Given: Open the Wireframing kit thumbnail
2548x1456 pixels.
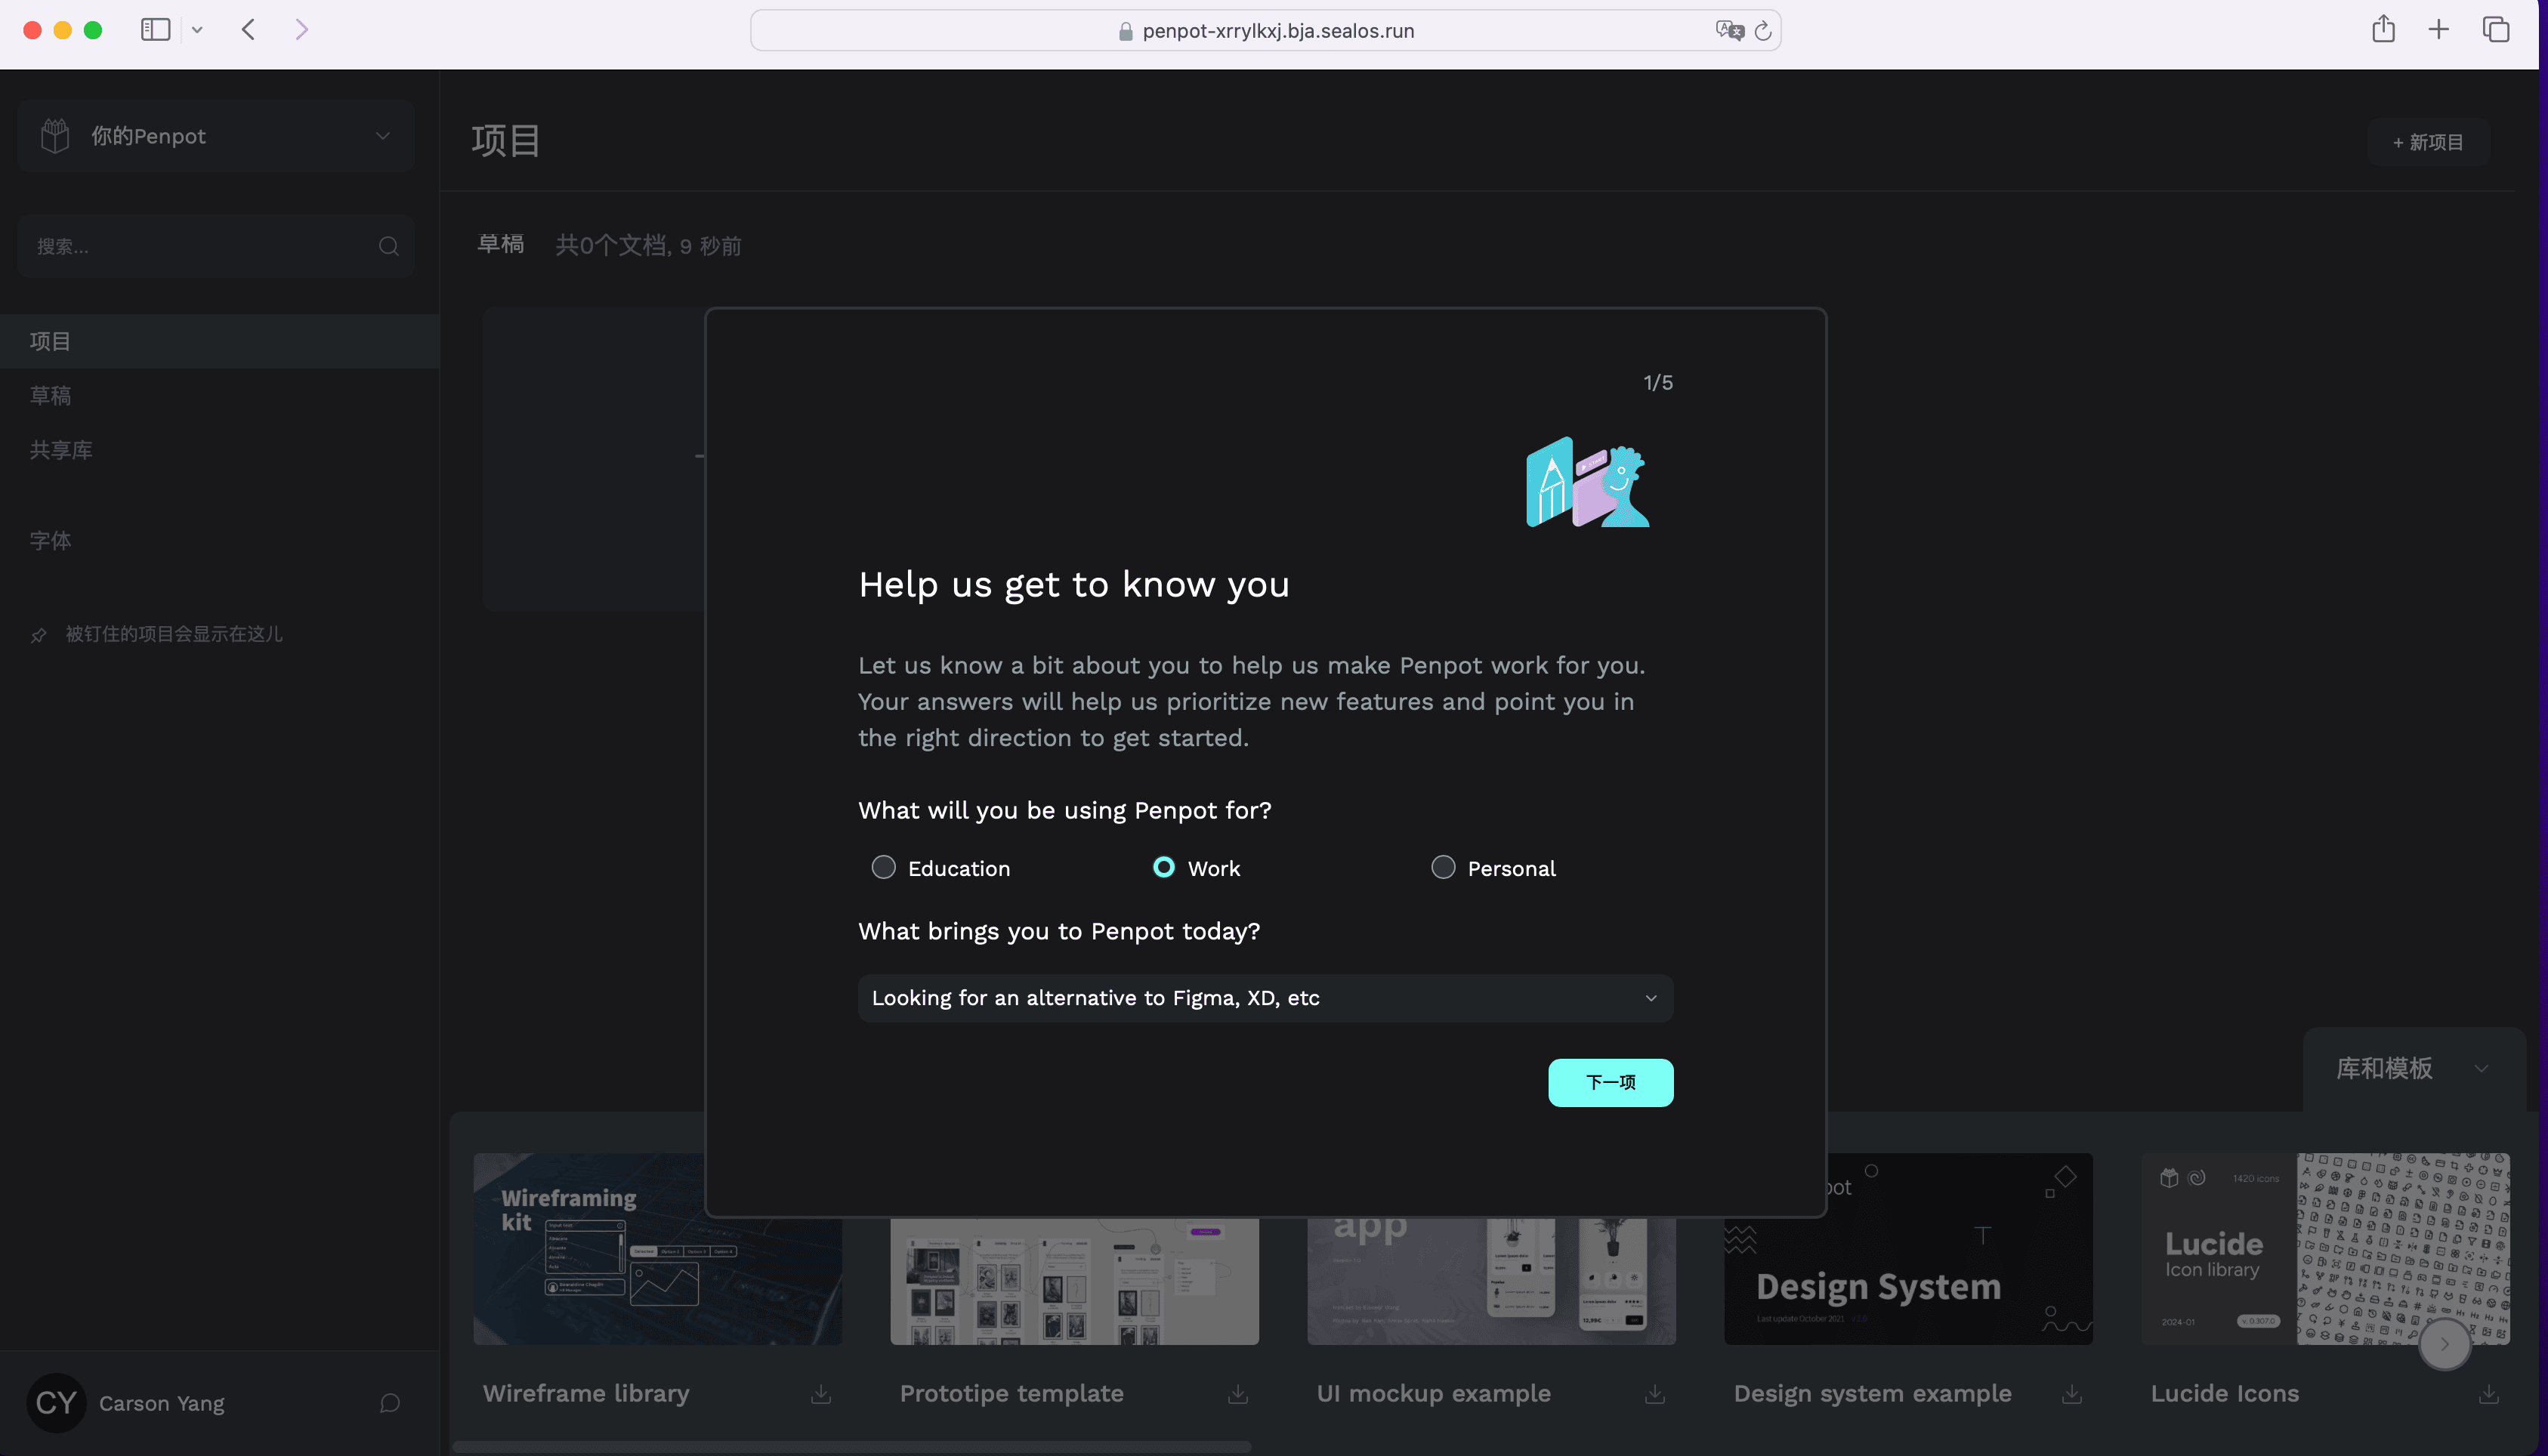Looking at the screenshot, I should pyautogui.click(x=657, y=1248).
